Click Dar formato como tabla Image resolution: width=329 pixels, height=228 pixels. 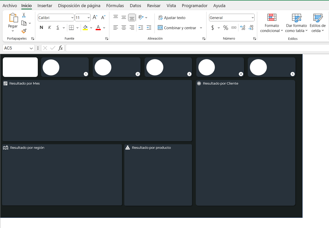coord(297,23)
